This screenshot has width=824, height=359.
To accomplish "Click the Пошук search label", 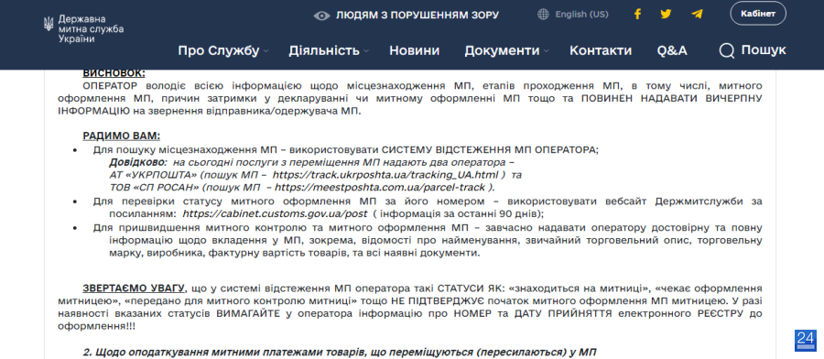I will (764, 50).
